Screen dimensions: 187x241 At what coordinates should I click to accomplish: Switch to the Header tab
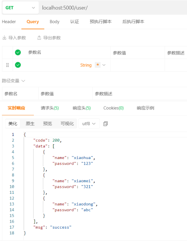(9, 22)
